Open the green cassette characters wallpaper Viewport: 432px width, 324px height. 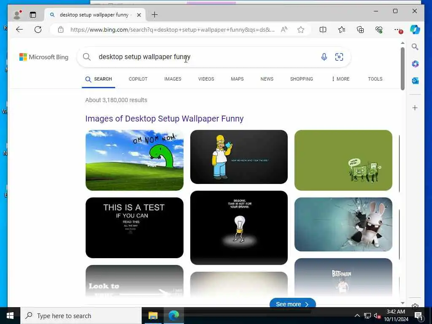pos(343,160)
